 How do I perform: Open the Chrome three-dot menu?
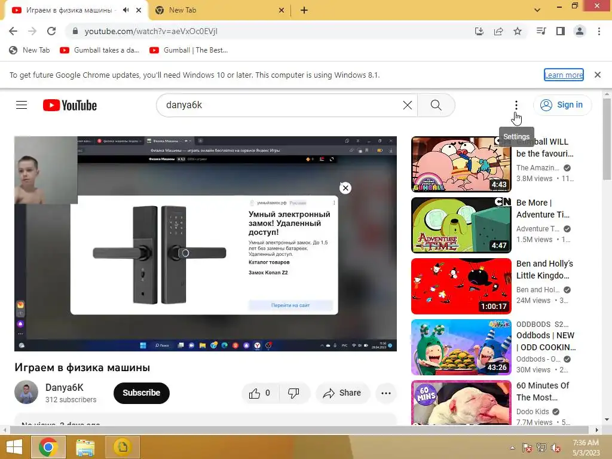[x=599, y=31]
